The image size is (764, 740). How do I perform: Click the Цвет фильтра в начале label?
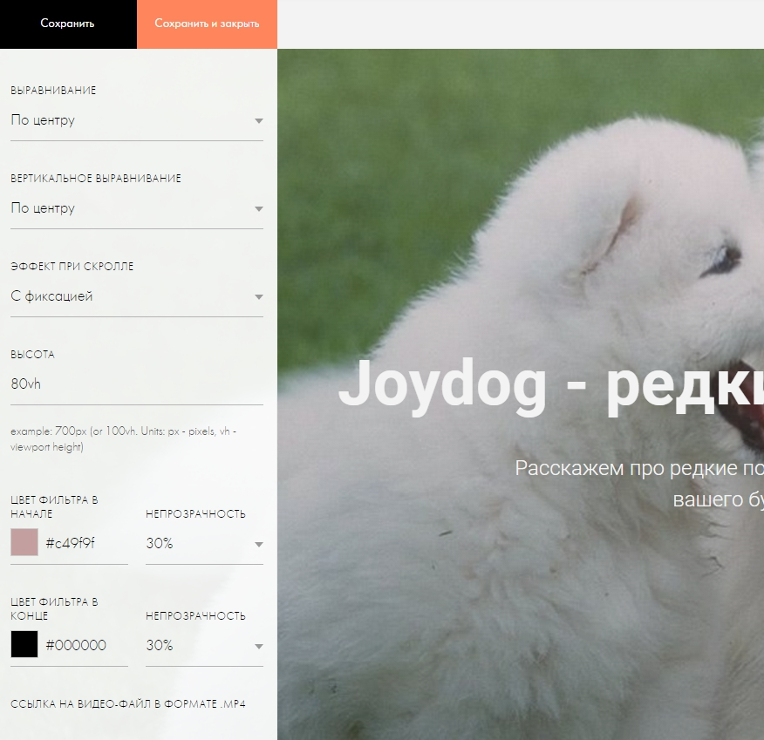[55, 506]
